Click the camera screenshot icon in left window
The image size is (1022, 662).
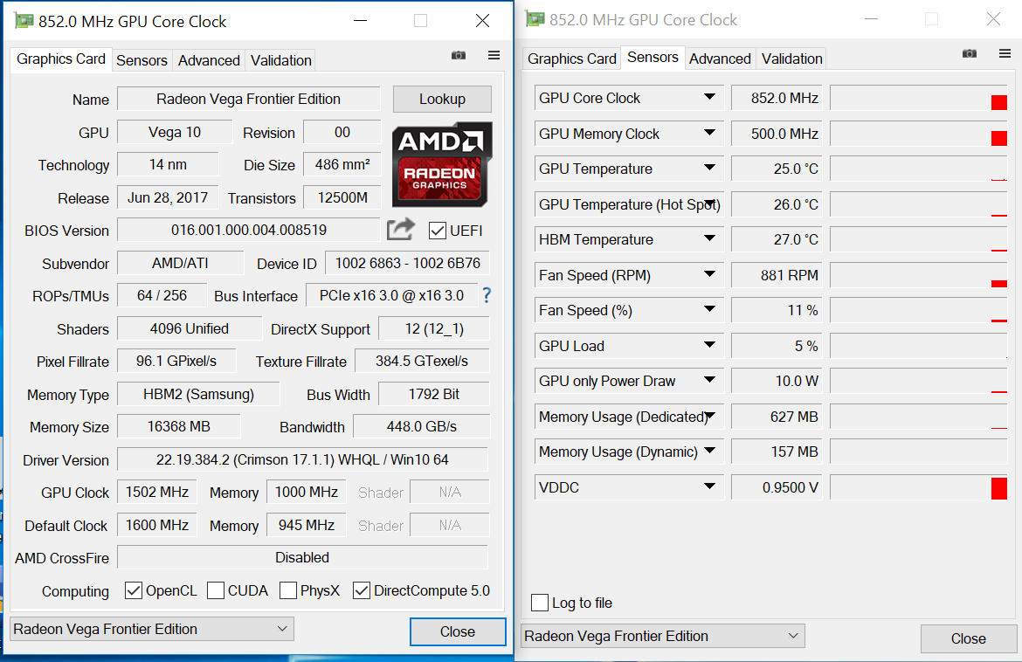[x=459, y=55]
